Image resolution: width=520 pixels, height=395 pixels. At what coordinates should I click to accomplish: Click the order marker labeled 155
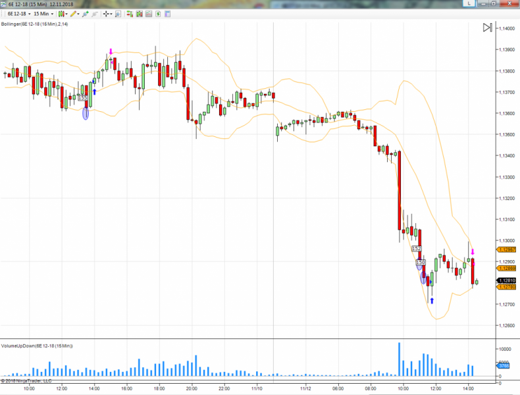tap(82, 98)
